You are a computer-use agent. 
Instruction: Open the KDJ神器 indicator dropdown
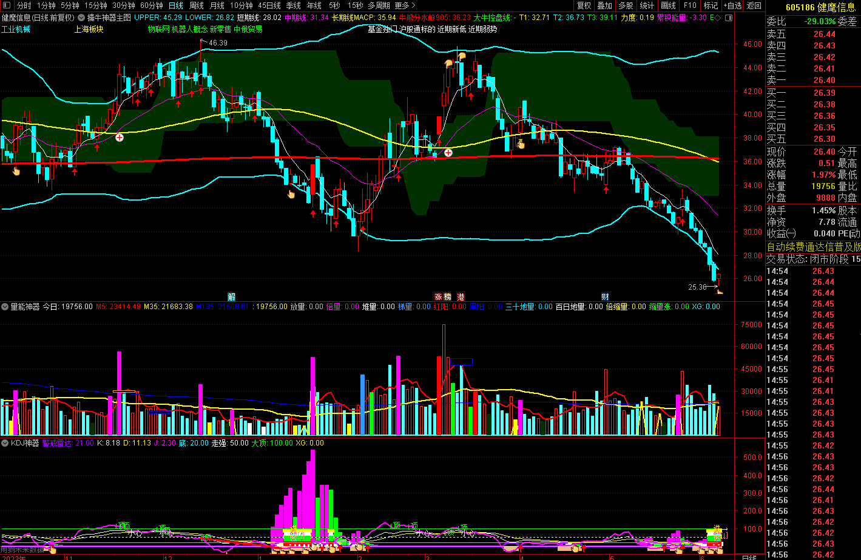tap(5, 443)
